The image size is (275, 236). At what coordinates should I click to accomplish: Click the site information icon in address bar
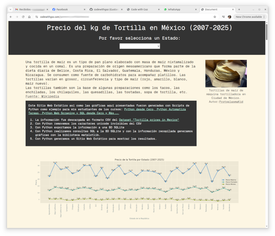point(37,17)
